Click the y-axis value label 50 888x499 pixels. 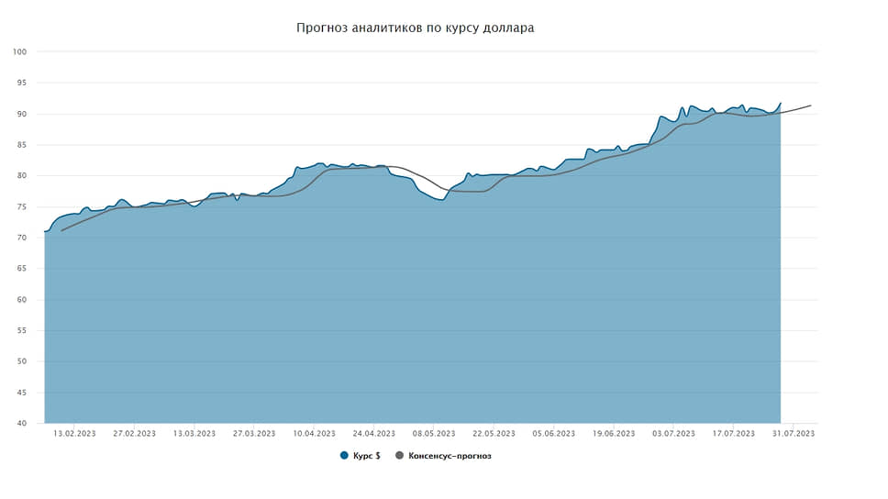point(21,361)
